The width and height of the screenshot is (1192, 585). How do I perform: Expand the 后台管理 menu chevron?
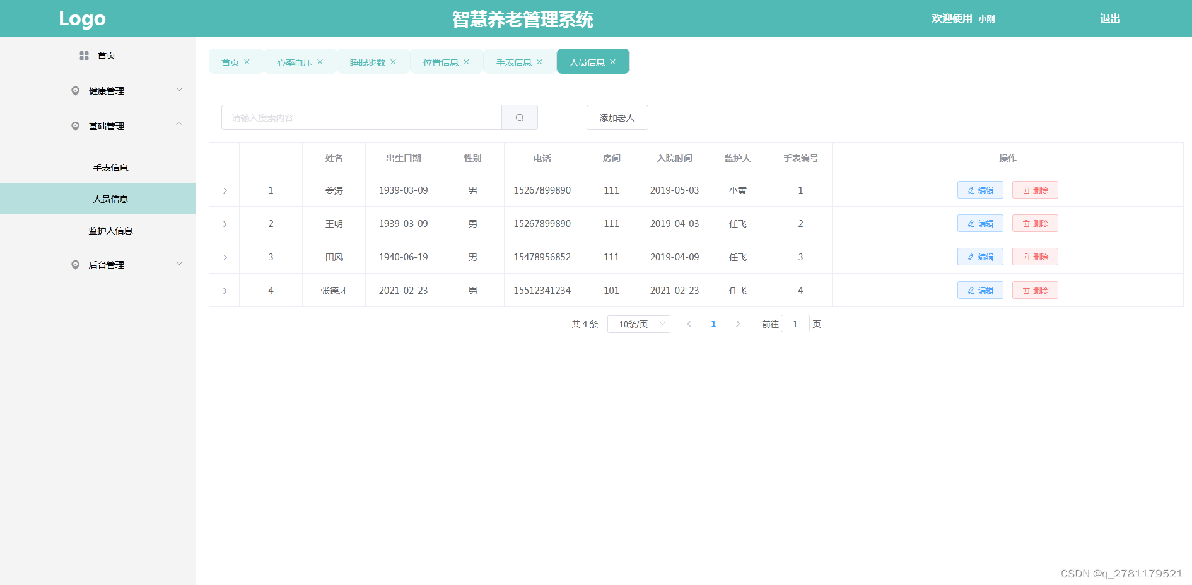[179, 264]
